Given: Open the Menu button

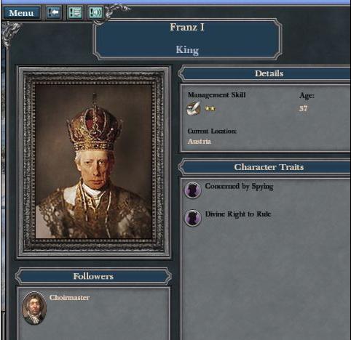Looking at the screenshot, I should point(22,13).
